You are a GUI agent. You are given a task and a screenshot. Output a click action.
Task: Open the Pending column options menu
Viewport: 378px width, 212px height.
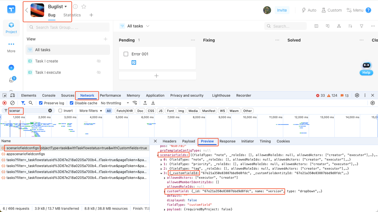click(x=193, y=40)
